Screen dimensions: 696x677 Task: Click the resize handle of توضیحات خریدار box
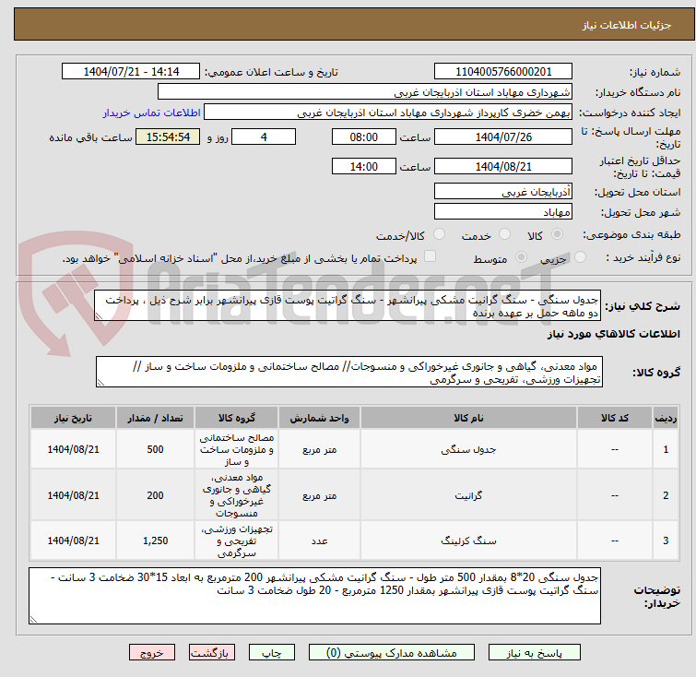[x=33, y=620]
